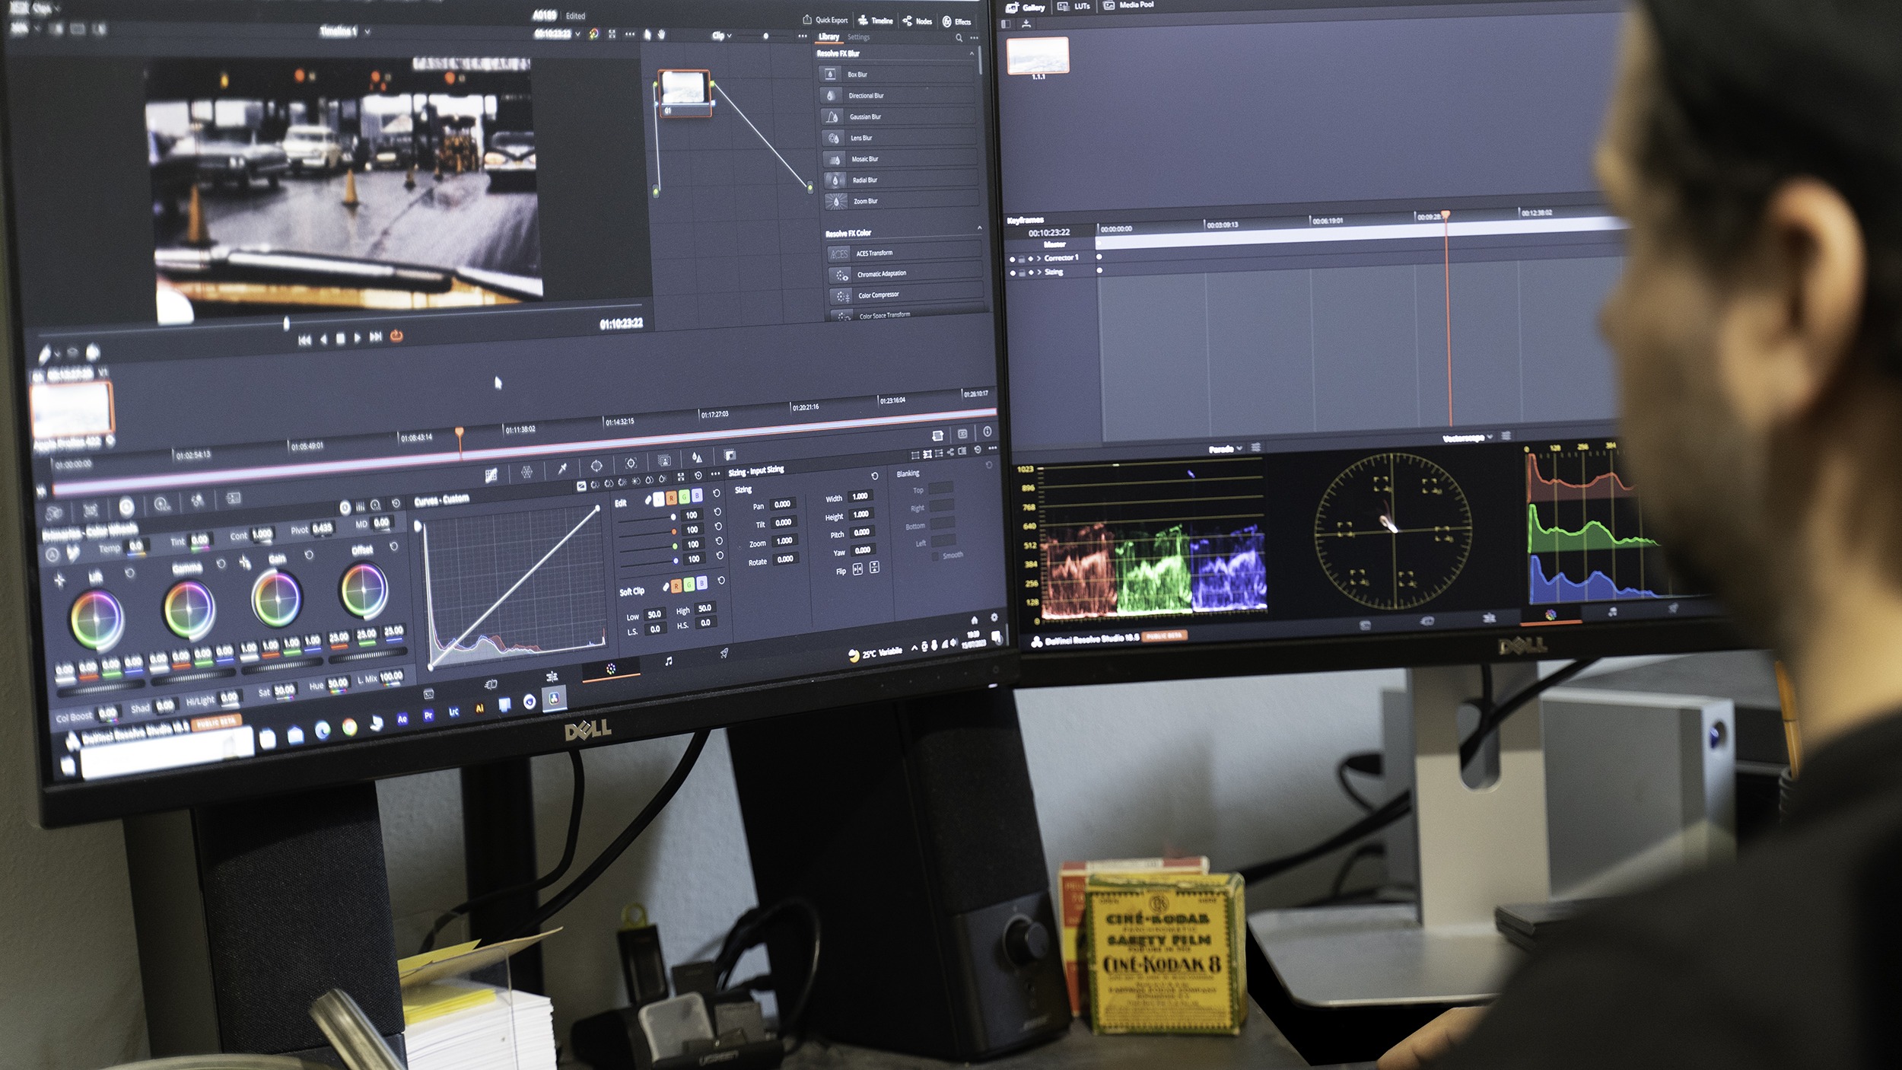This screenshot has width=1902, height=1070.
Task: Toggle the red channel in curves Edit
Action: (671, 498)
